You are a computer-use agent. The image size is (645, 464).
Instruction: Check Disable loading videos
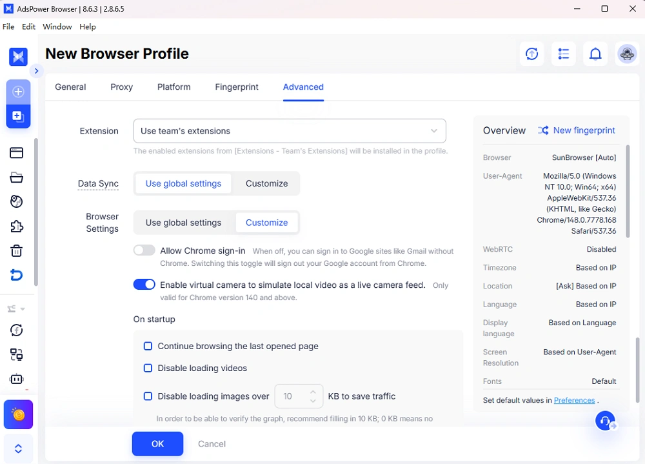(x=148, y=368)
